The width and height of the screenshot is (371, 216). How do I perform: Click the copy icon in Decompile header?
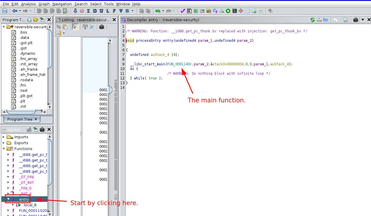coord(336,20)
